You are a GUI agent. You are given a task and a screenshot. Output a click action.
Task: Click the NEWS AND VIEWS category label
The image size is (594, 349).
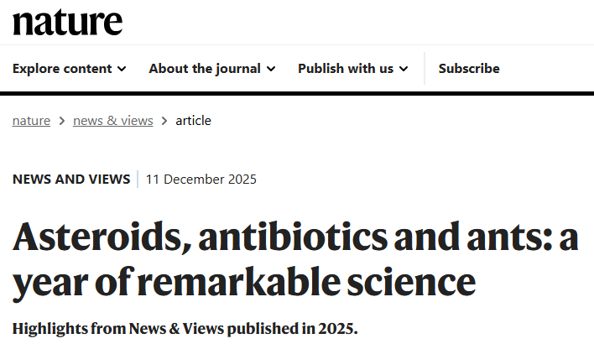point(71,179)
